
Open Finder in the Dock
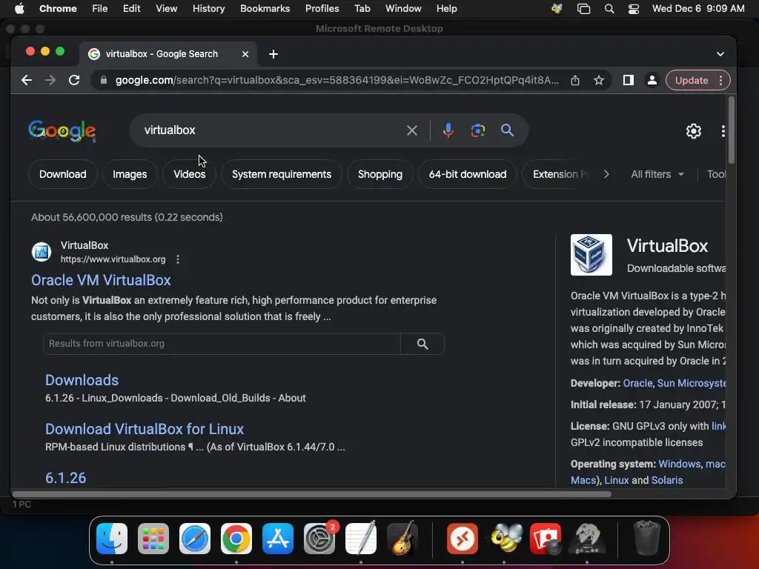tap(112, 539)
